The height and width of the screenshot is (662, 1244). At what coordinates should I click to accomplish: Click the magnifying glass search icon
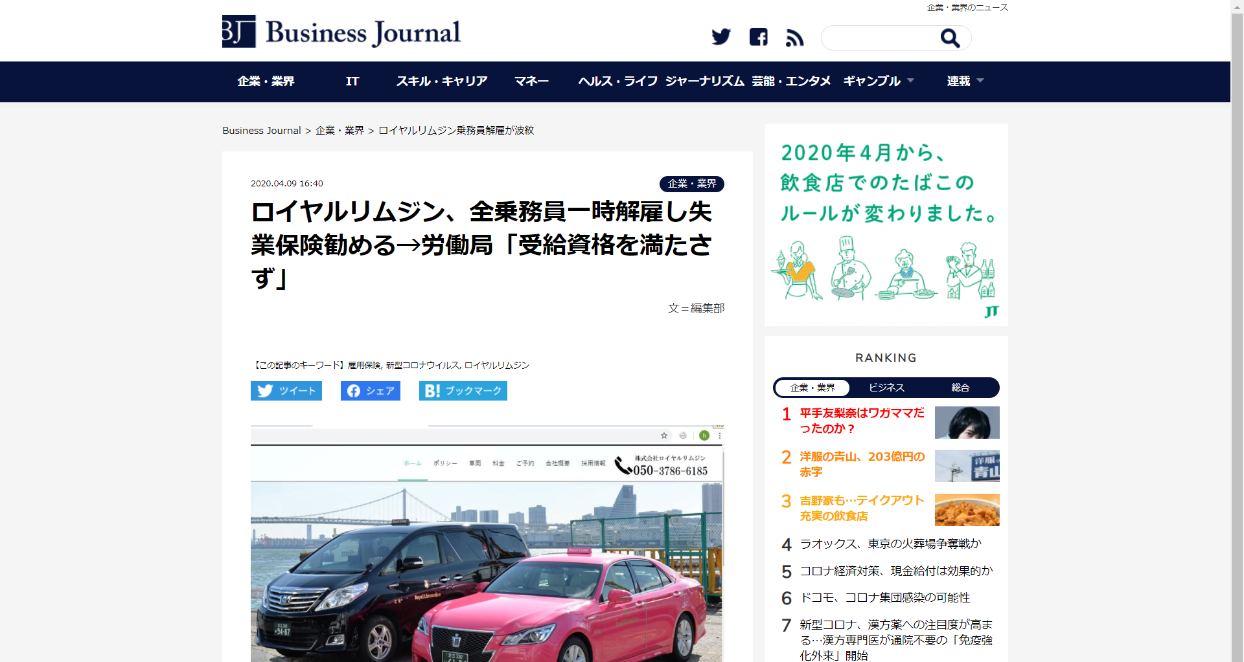click(949, 38)
